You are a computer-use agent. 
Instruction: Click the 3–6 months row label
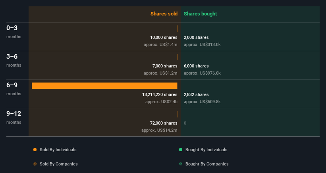(x=14, y=60)
